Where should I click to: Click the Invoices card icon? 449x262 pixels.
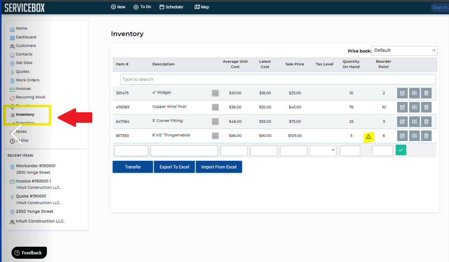point(12,89)
